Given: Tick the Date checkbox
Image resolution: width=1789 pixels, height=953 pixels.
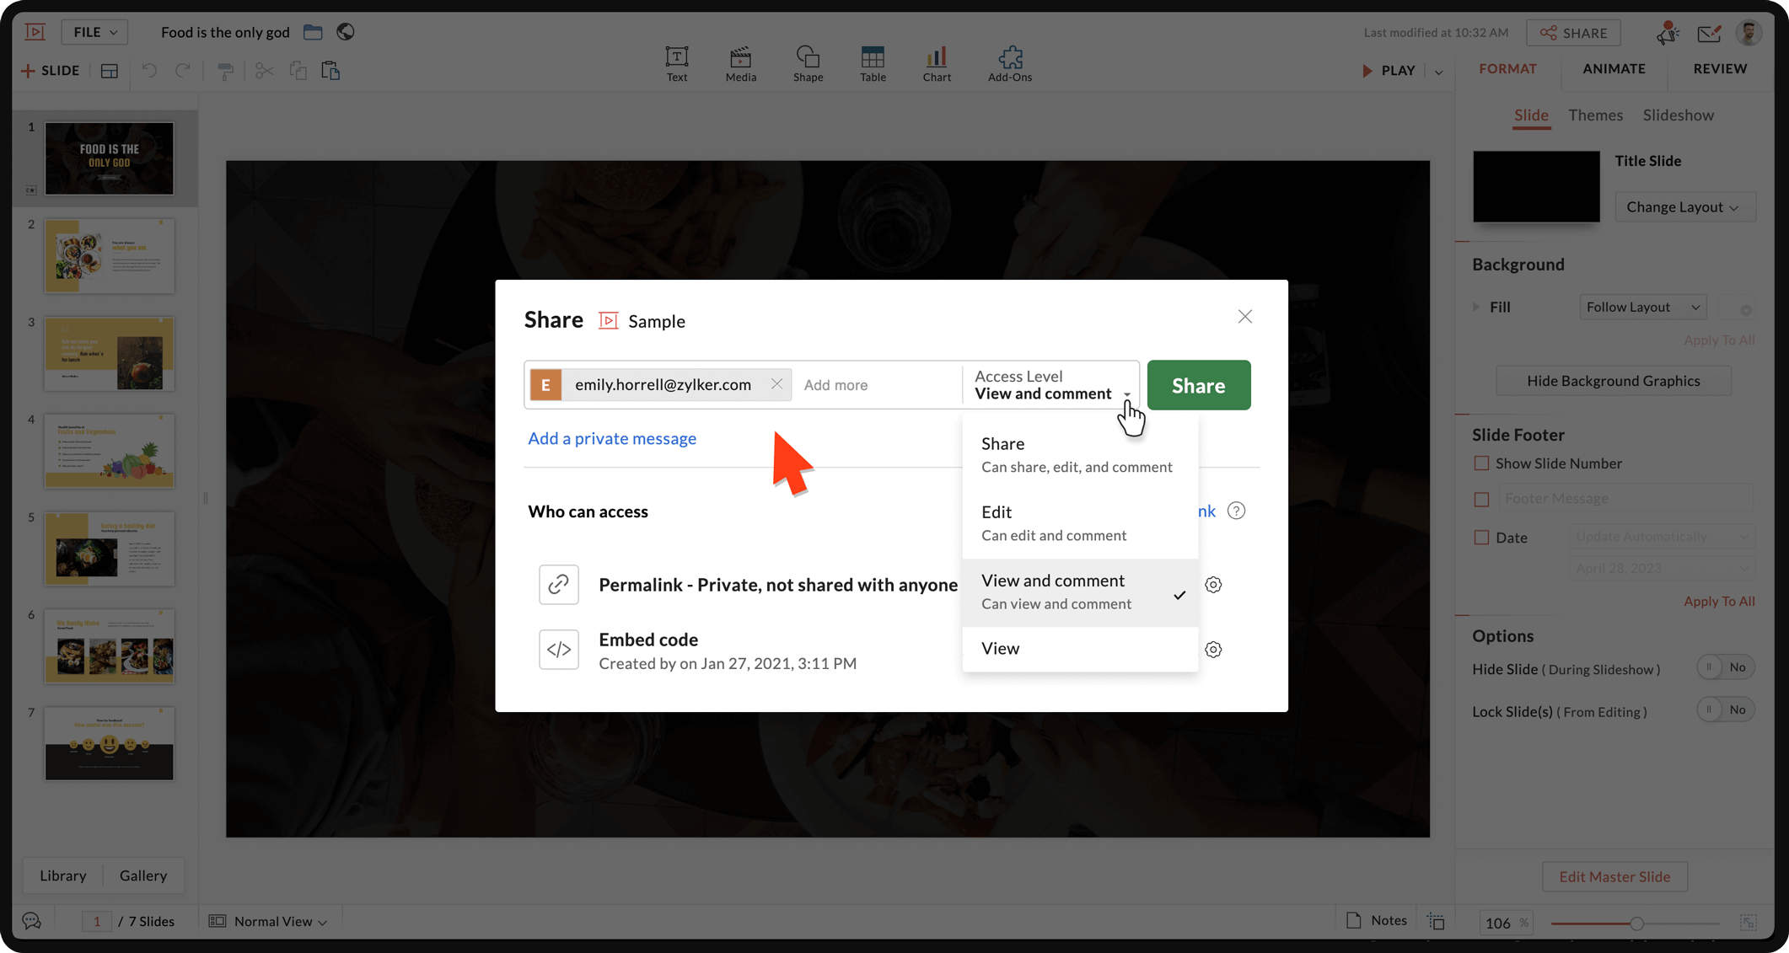Looking at the screenshot, I should 1481,538.
